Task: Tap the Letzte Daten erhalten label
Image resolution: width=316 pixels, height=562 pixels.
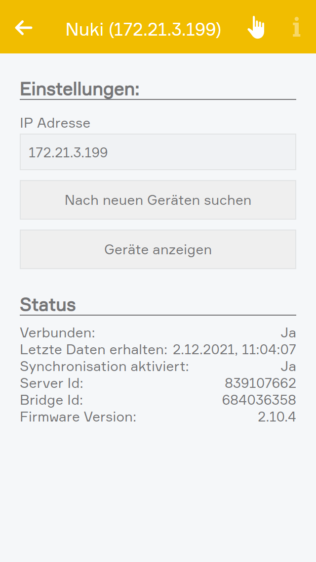Action: coord(94,350)
